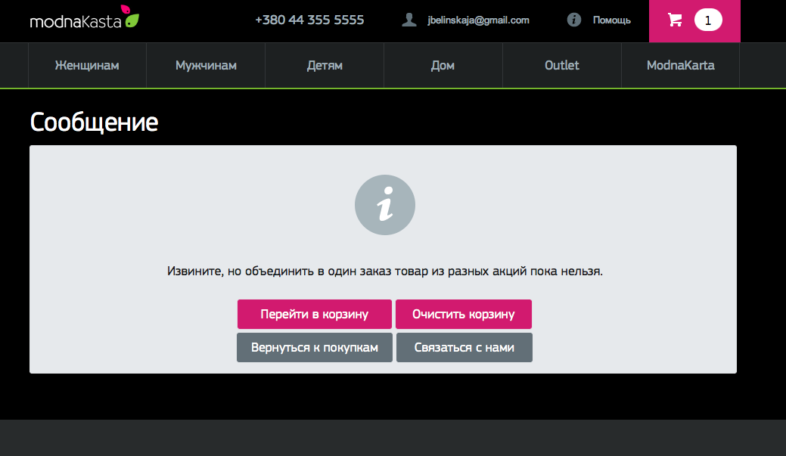
Task: Click Вернуться к покупкам button
Action: [314, 347]
